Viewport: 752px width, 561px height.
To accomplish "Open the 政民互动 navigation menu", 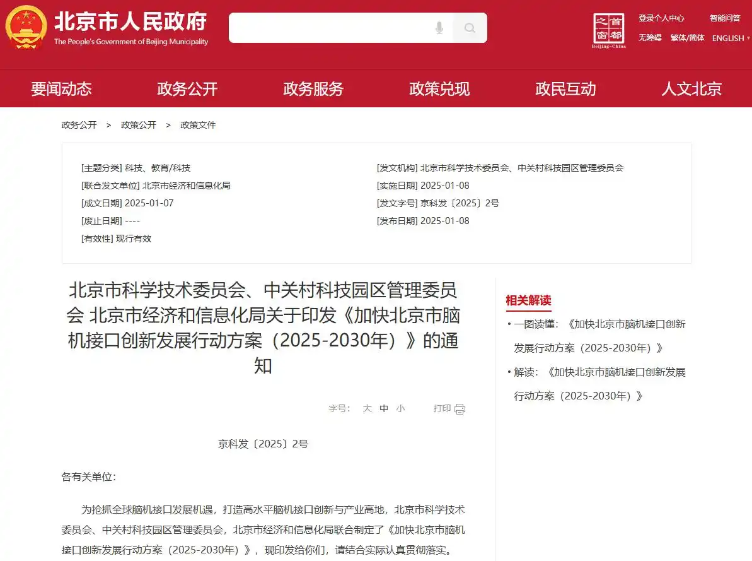I will [565, 89].
